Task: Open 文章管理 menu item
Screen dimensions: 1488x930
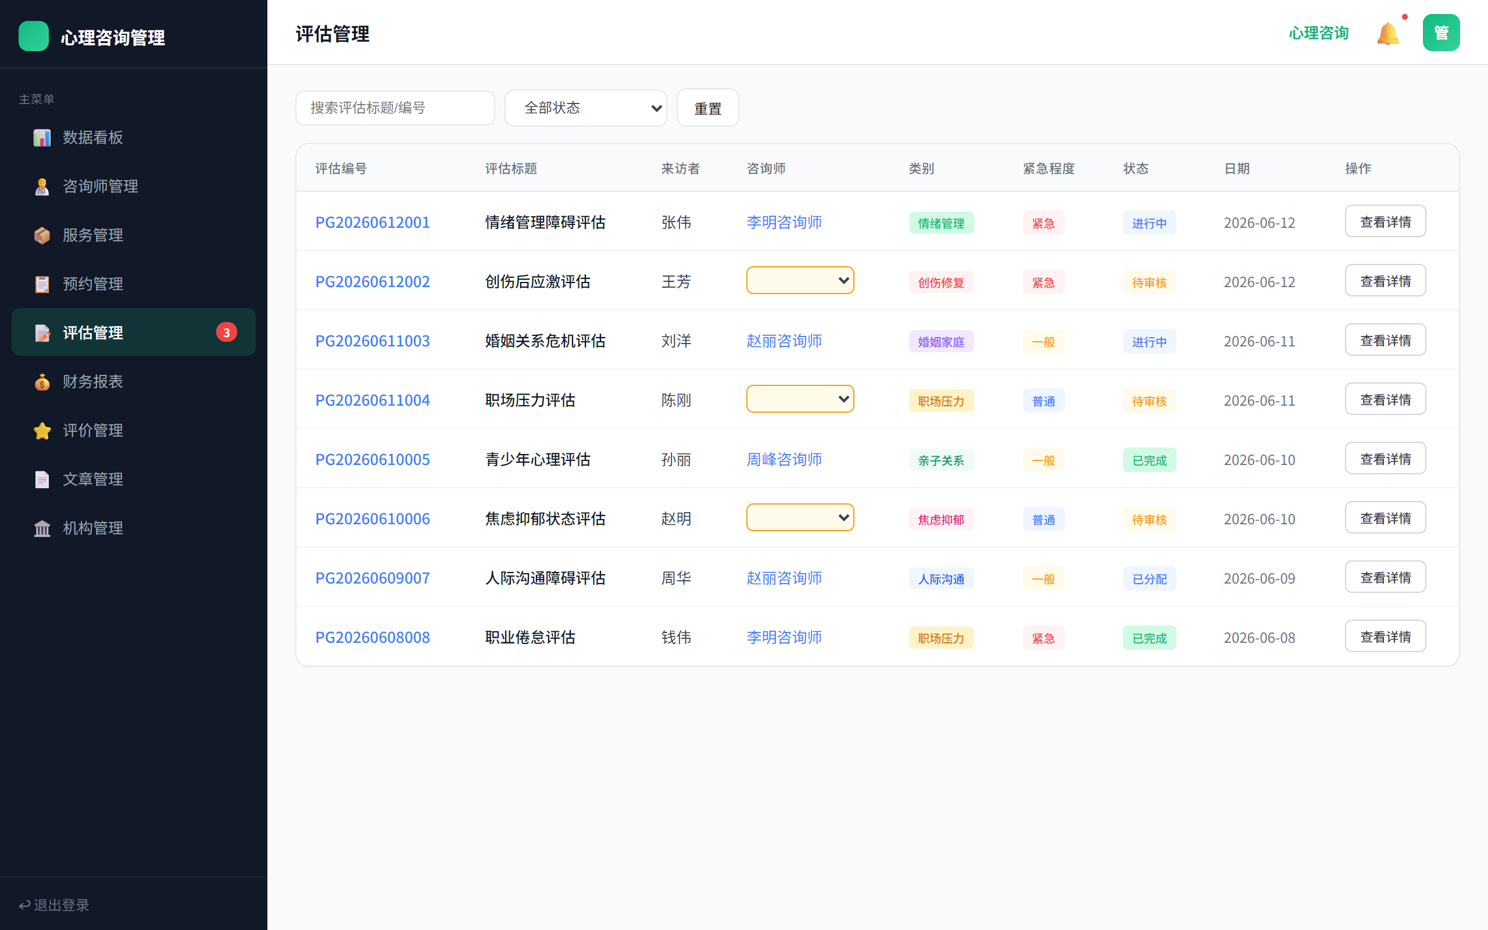Action: click(134, 479)
